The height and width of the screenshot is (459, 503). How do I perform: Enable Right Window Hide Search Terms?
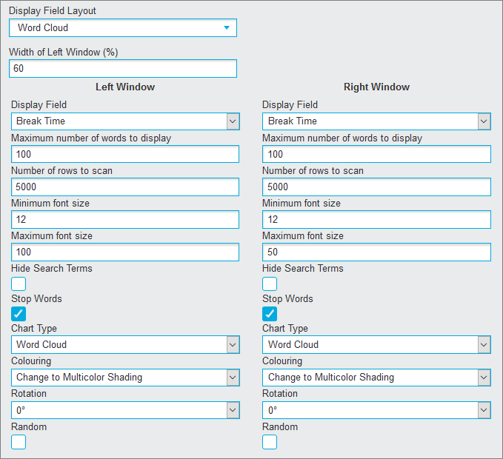coord(270,284)
